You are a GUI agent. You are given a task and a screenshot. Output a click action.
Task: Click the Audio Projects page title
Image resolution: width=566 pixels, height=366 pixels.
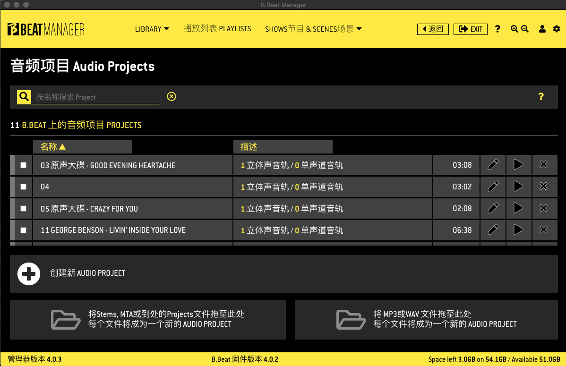[82, 66]
